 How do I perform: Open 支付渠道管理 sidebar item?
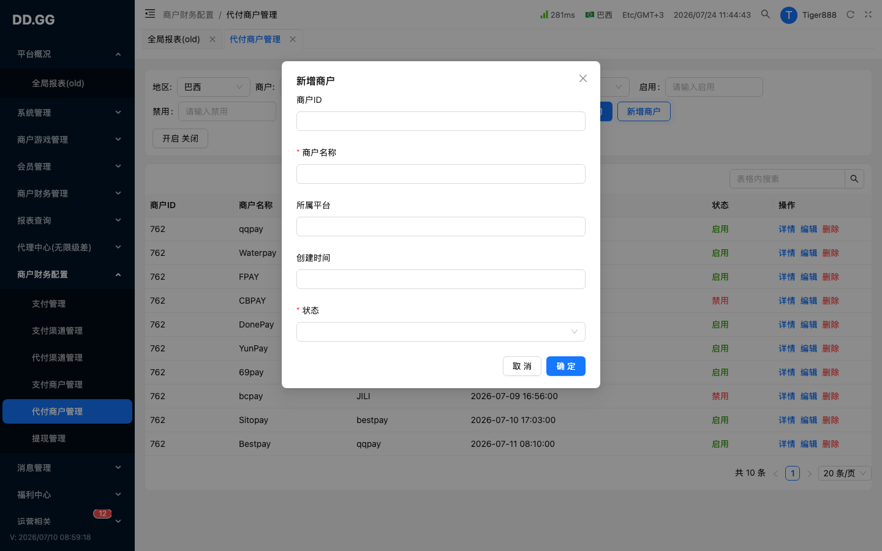pyautogui.click(x=67, y=331)
